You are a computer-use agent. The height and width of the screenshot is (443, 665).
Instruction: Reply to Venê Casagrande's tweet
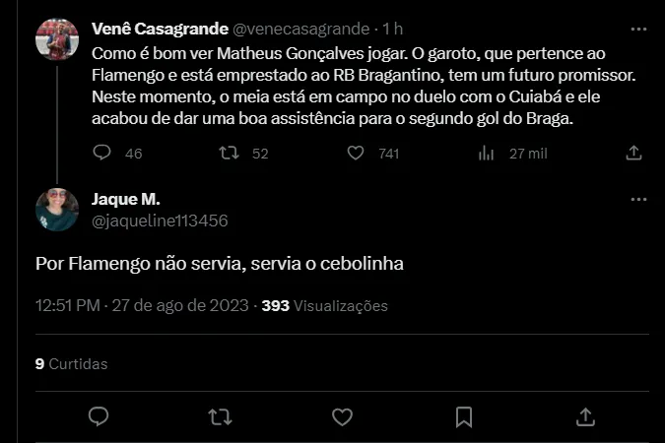[102, 154]
